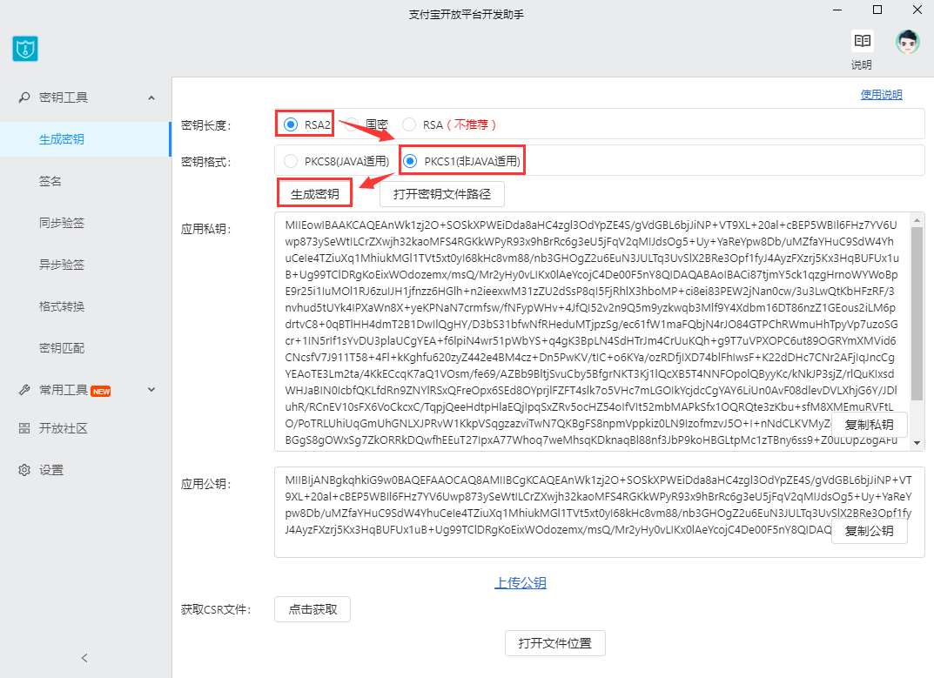Open 格式转换 in the sidebar
The width and height of the screenshot is (934, 678).
85,306
